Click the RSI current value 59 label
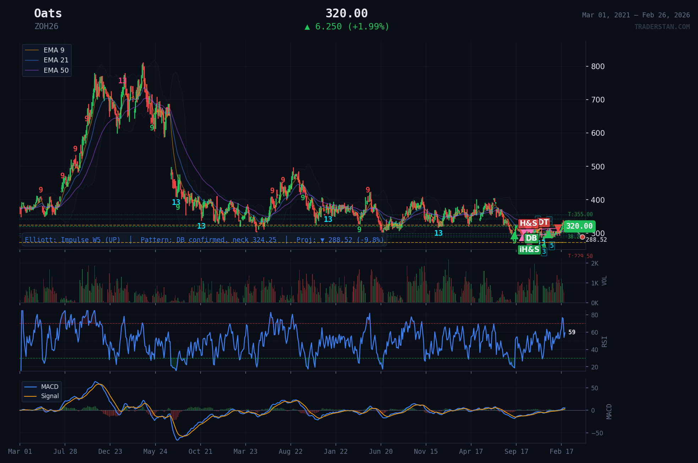Screen dimensions: 698x463 (572, 332)
